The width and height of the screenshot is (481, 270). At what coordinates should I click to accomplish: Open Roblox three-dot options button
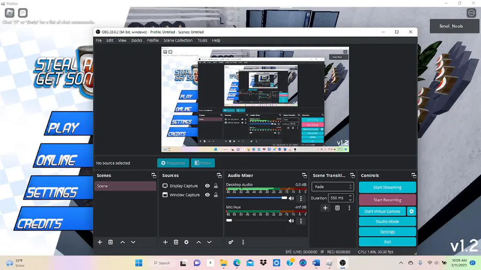pos(471,13)
